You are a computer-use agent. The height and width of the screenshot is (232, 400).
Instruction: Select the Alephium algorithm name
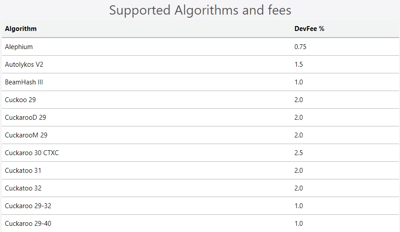[x=19, y=47]
